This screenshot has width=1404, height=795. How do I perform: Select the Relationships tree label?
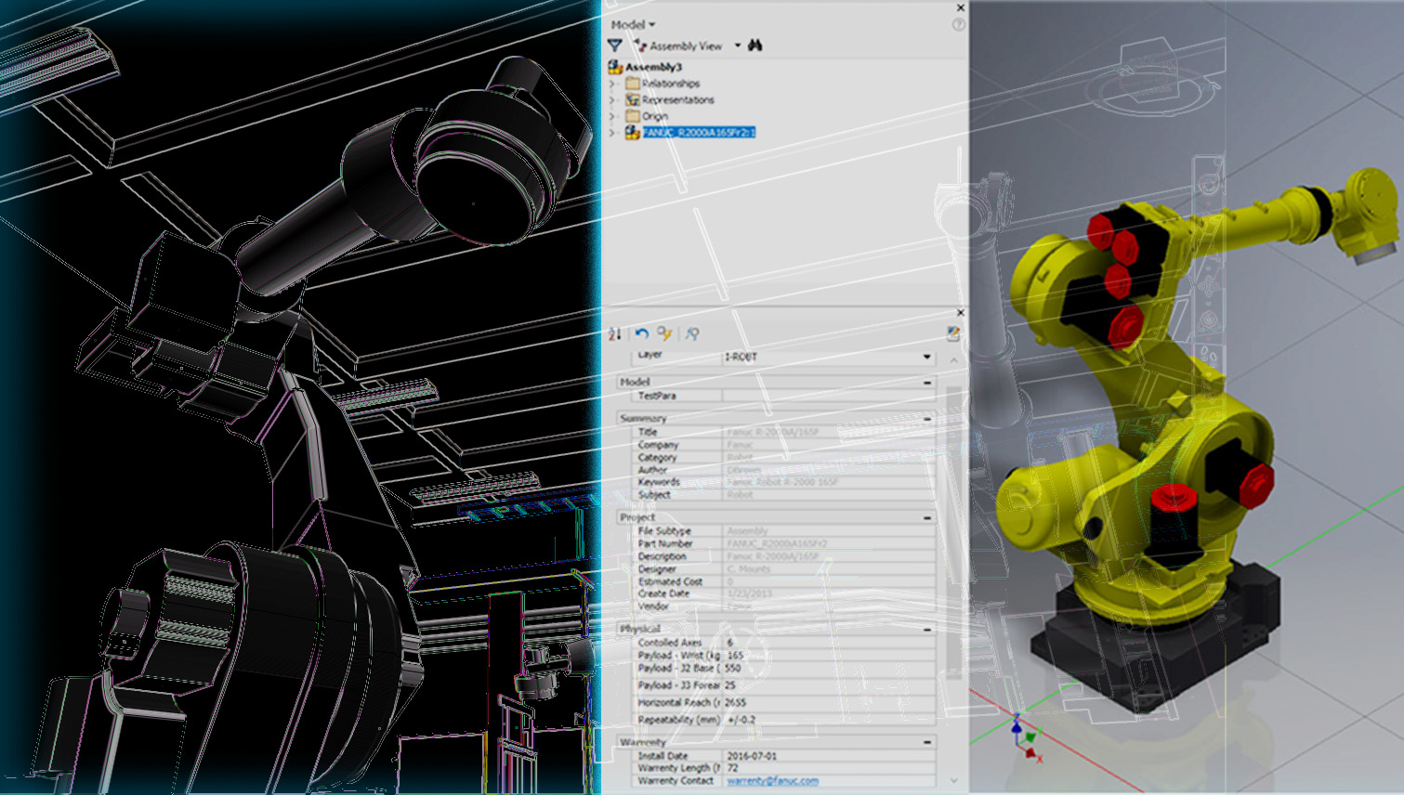coord(670,84)
